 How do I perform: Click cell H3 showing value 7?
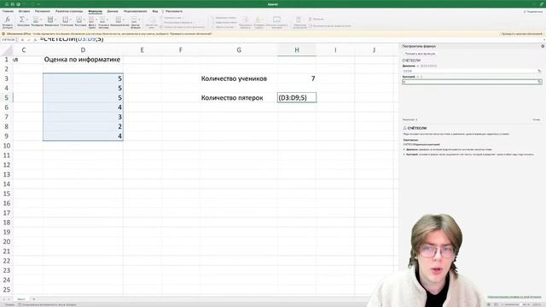(x=297, y=78)
